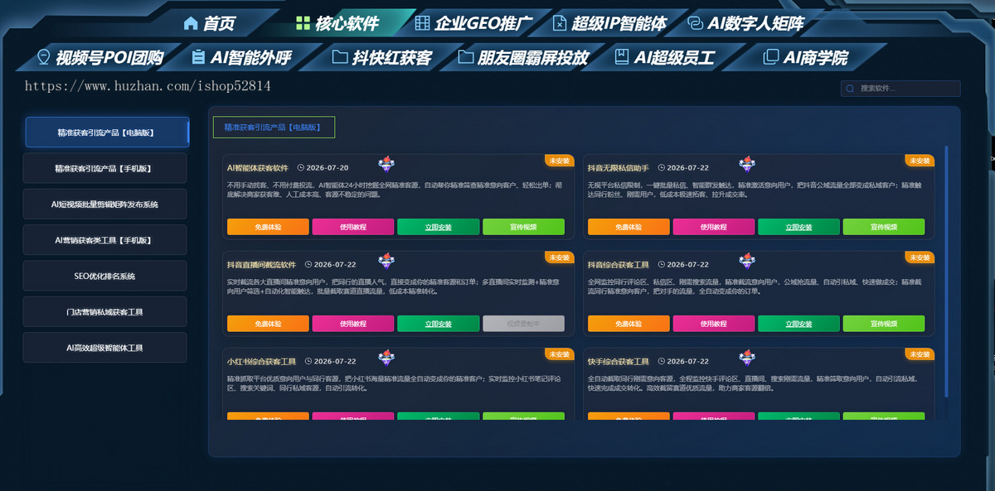This screenshot has width=995, height=491.
Task: Click the clock icon on the 抖音直播间截流软件 card
Action: [308, 265]
